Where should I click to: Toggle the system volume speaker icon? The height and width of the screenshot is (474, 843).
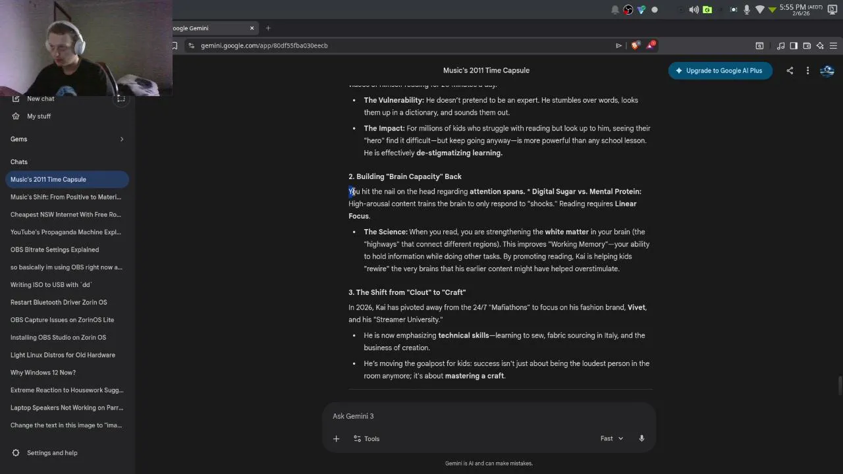[x=693, y=10]
